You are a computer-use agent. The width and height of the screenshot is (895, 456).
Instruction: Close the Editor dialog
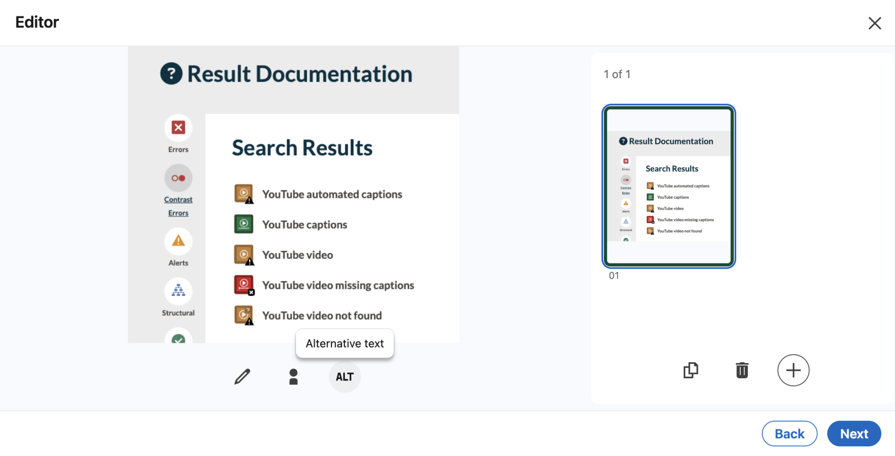(875, 23)
